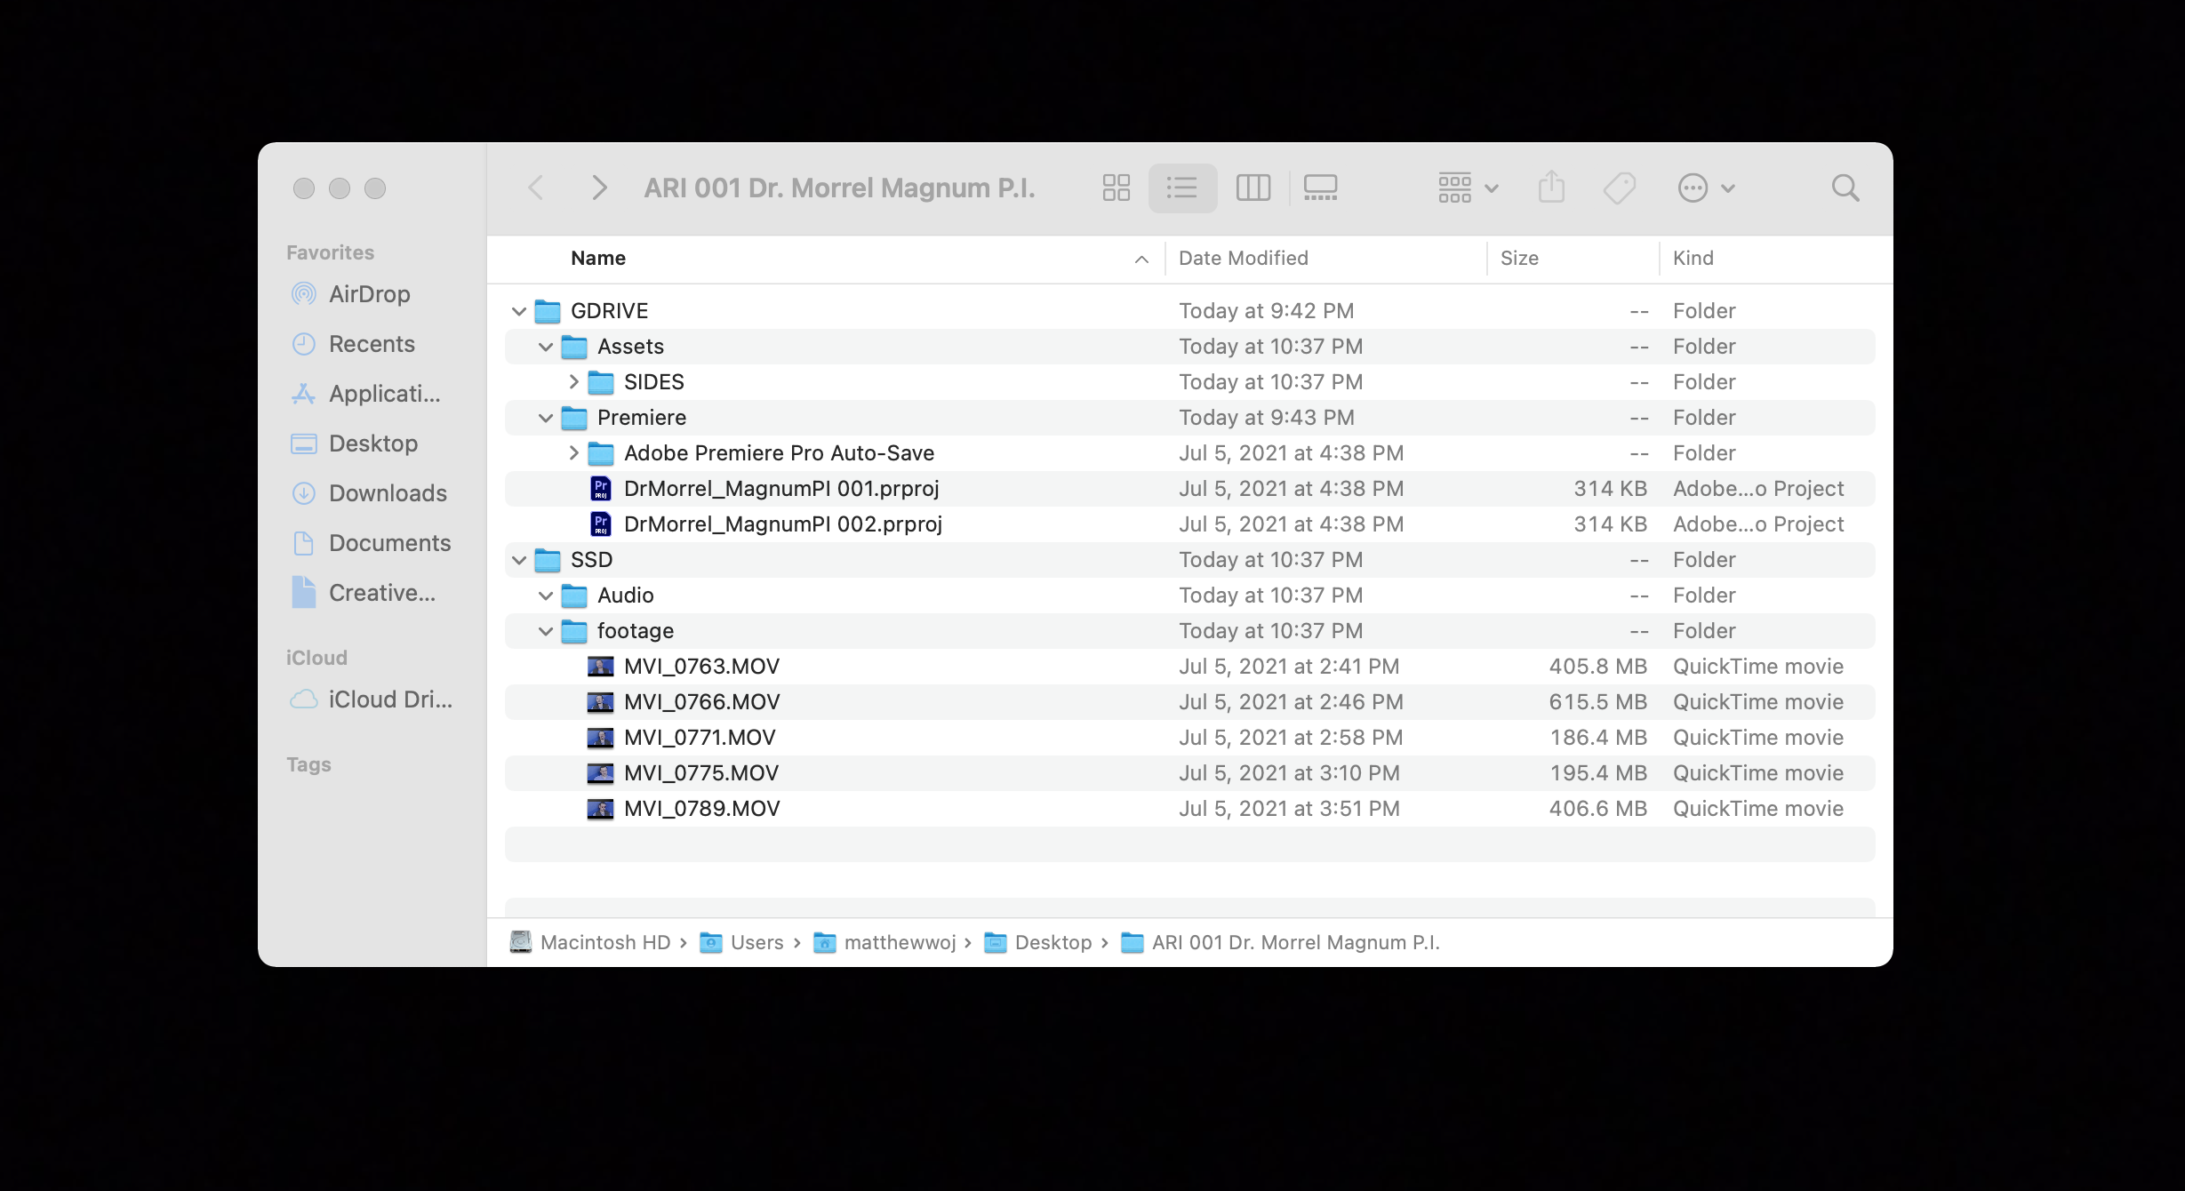Collapse the Audio folder
The height and width of the screenshot is (1191, 2185).
pyautogui.click(x=546, y=595)
